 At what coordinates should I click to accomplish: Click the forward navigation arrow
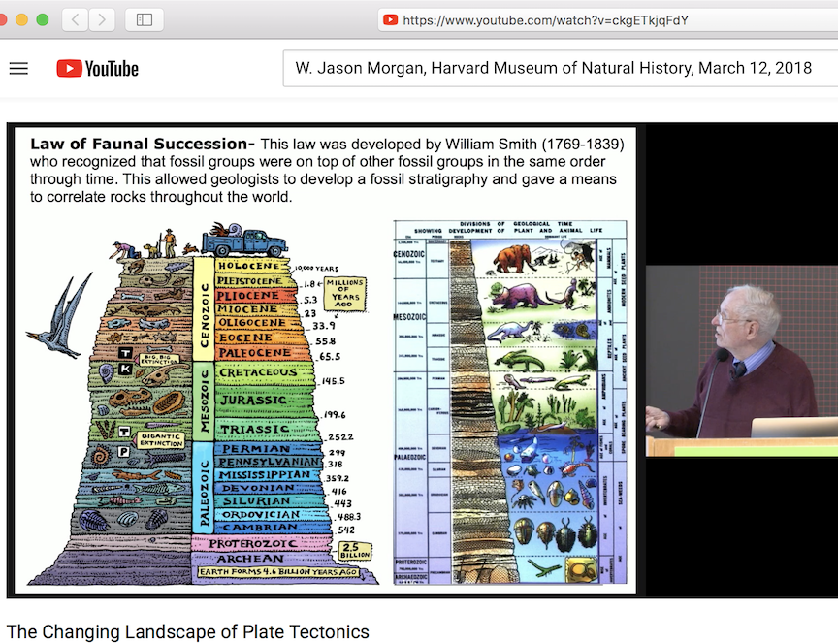click(x=101, y=18)
